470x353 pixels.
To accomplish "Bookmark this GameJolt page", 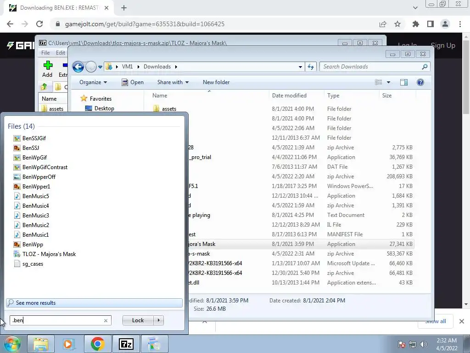I will point(397,24).
